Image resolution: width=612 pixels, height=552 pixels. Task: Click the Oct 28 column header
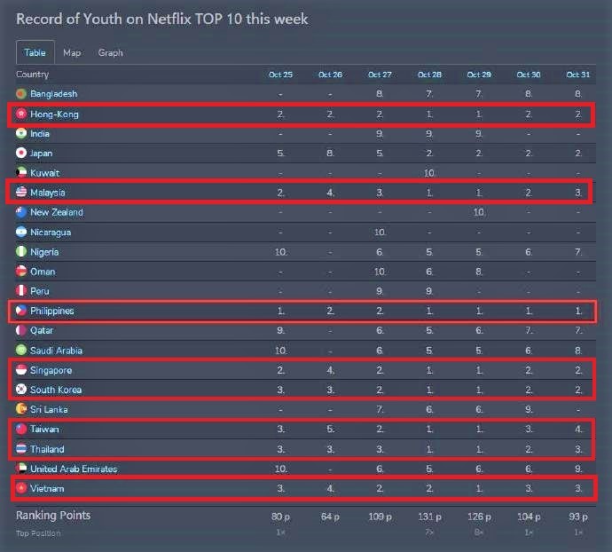(x=429, y=75)
